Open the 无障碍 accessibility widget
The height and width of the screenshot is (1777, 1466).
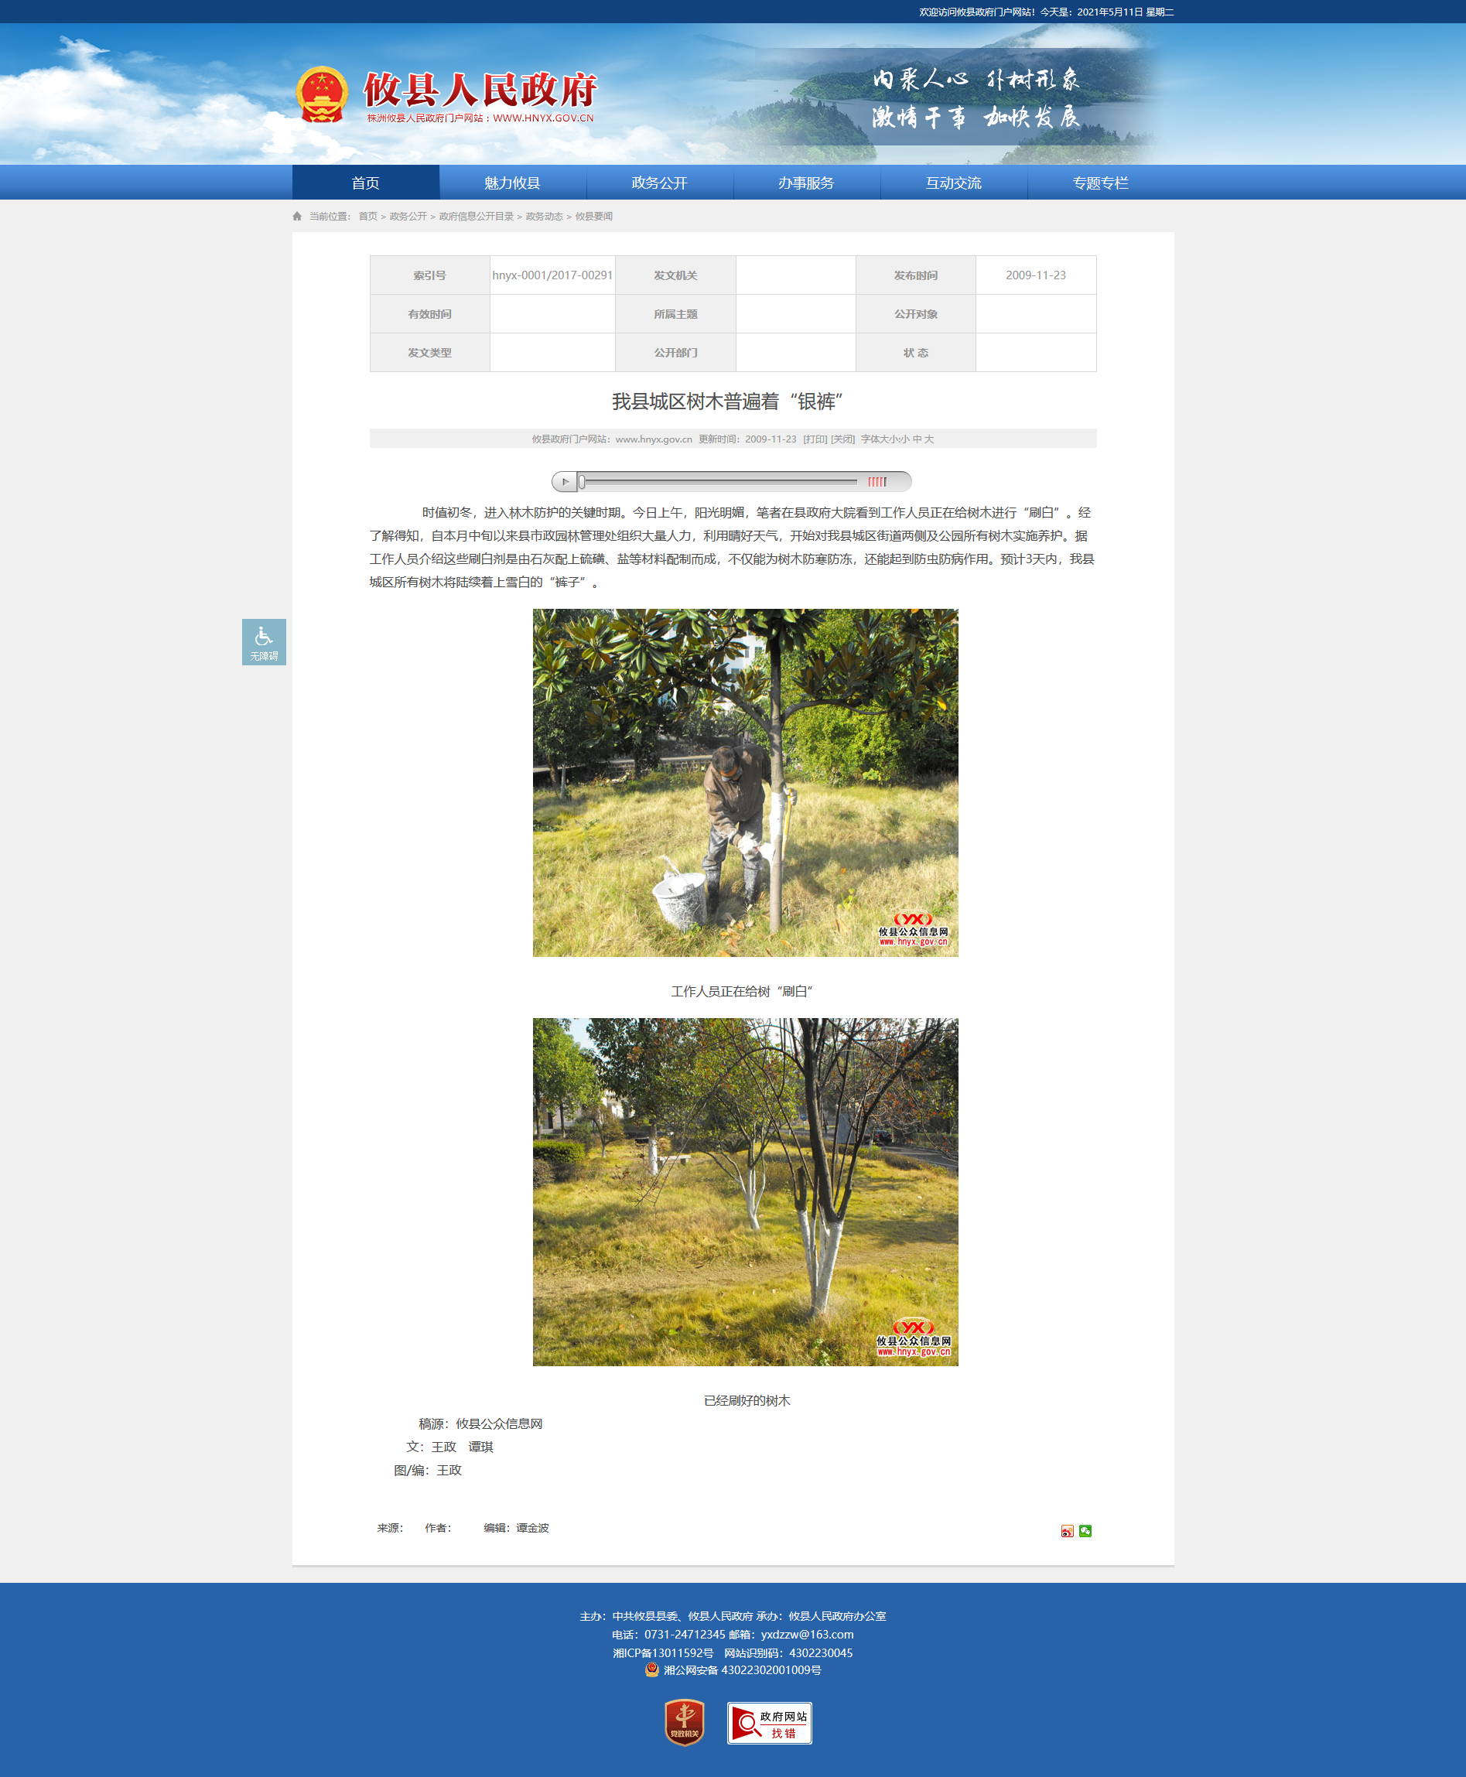[264, 642]
